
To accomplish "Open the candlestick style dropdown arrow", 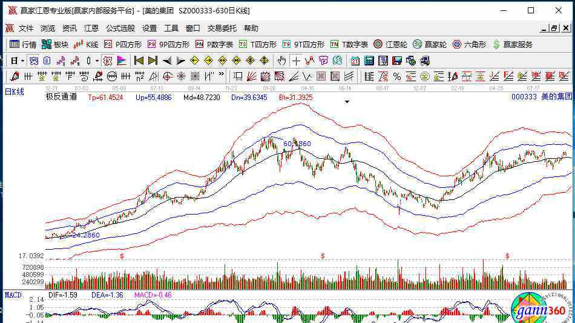I will pyautogui.click(x=97, y=61).
